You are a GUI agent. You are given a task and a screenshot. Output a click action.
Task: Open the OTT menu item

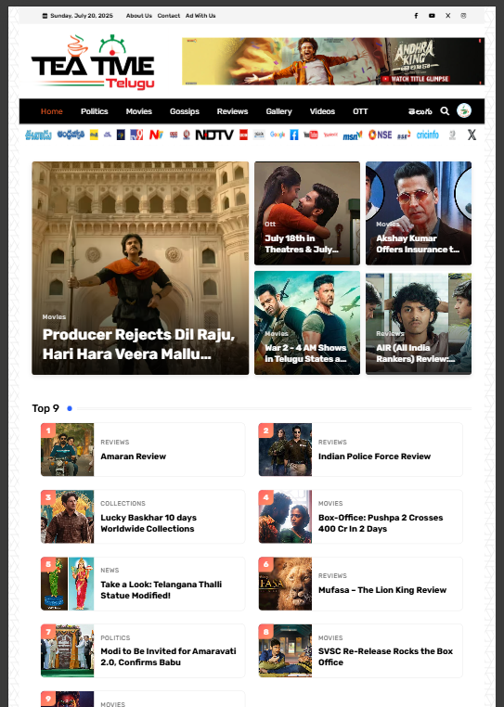[x=360, y=111]
